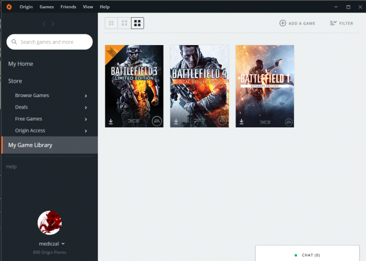The width and height of the screenshot is (366, 261).
Task: Click the green chat status dot
Action: pos(296,255)
